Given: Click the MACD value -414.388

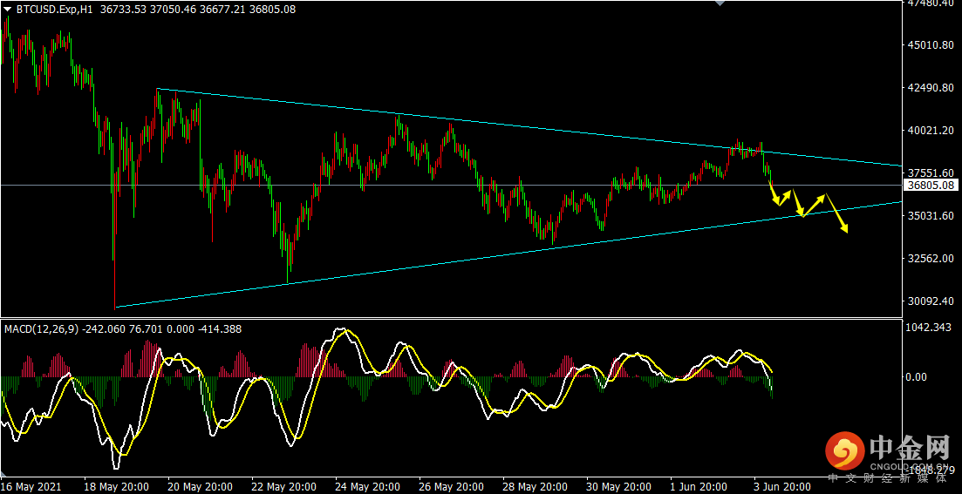Looking at the screenshot, I should click(220, 329).
